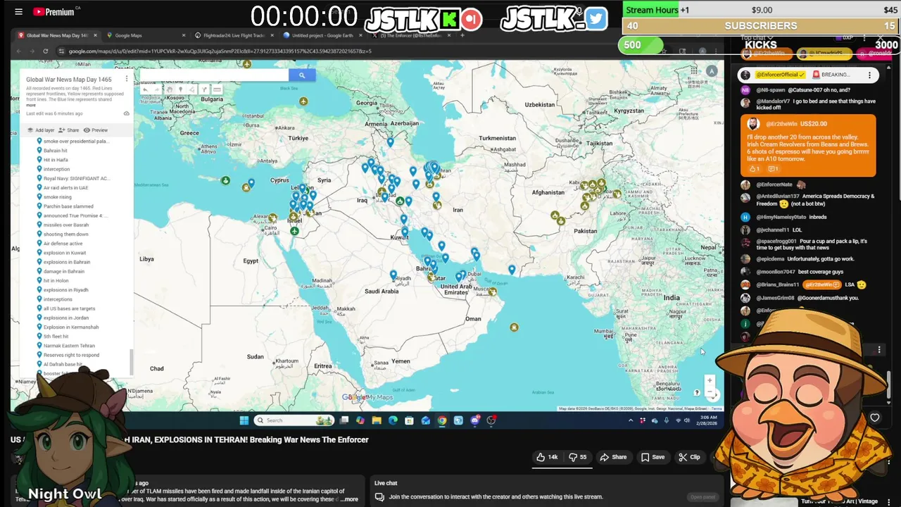Screen dimensions: 901x507
Task: Click the browser address bar URL
Action: [x=220, y=51]
